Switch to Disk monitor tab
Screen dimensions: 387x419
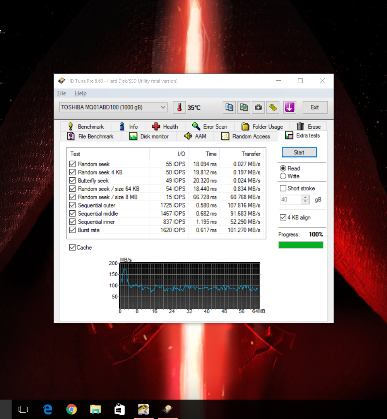pos(149,136)
